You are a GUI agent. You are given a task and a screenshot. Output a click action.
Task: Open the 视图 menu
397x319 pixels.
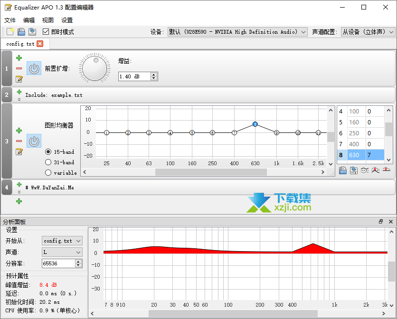point(48,20)
